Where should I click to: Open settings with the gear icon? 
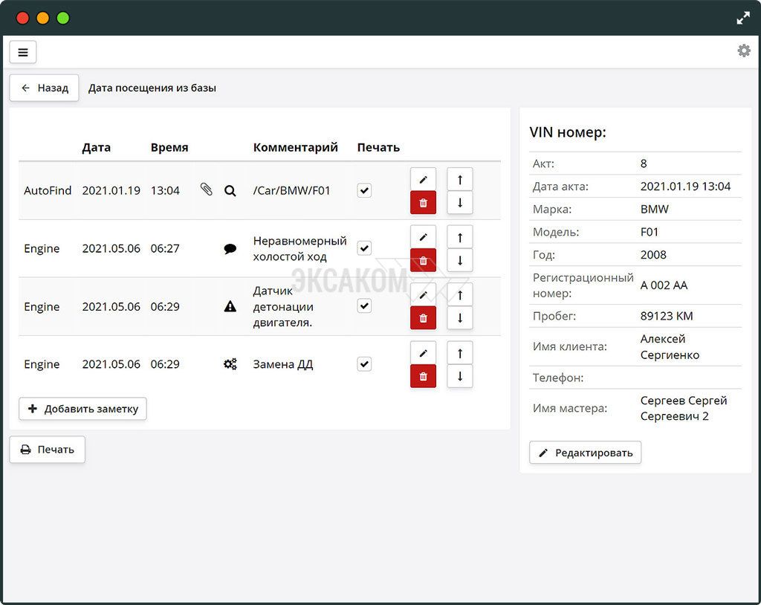743,51
